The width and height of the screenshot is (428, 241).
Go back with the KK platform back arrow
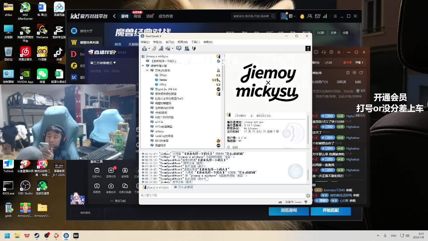(114, 16)
